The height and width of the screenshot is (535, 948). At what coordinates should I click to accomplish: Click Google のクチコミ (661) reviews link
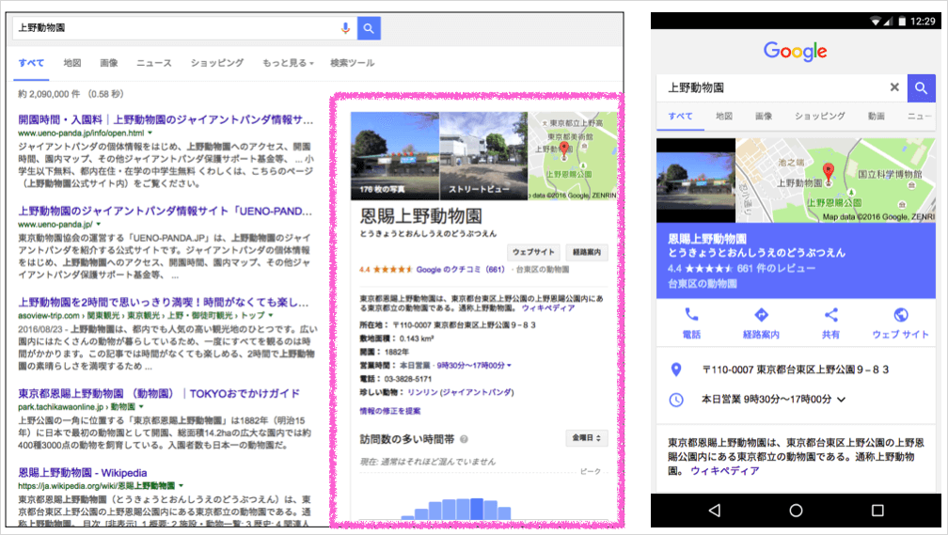click(460, 270)
